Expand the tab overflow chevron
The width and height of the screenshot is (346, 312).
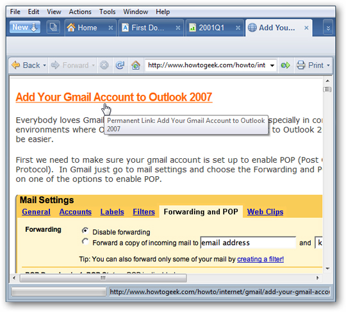click(x=328, y=28)
